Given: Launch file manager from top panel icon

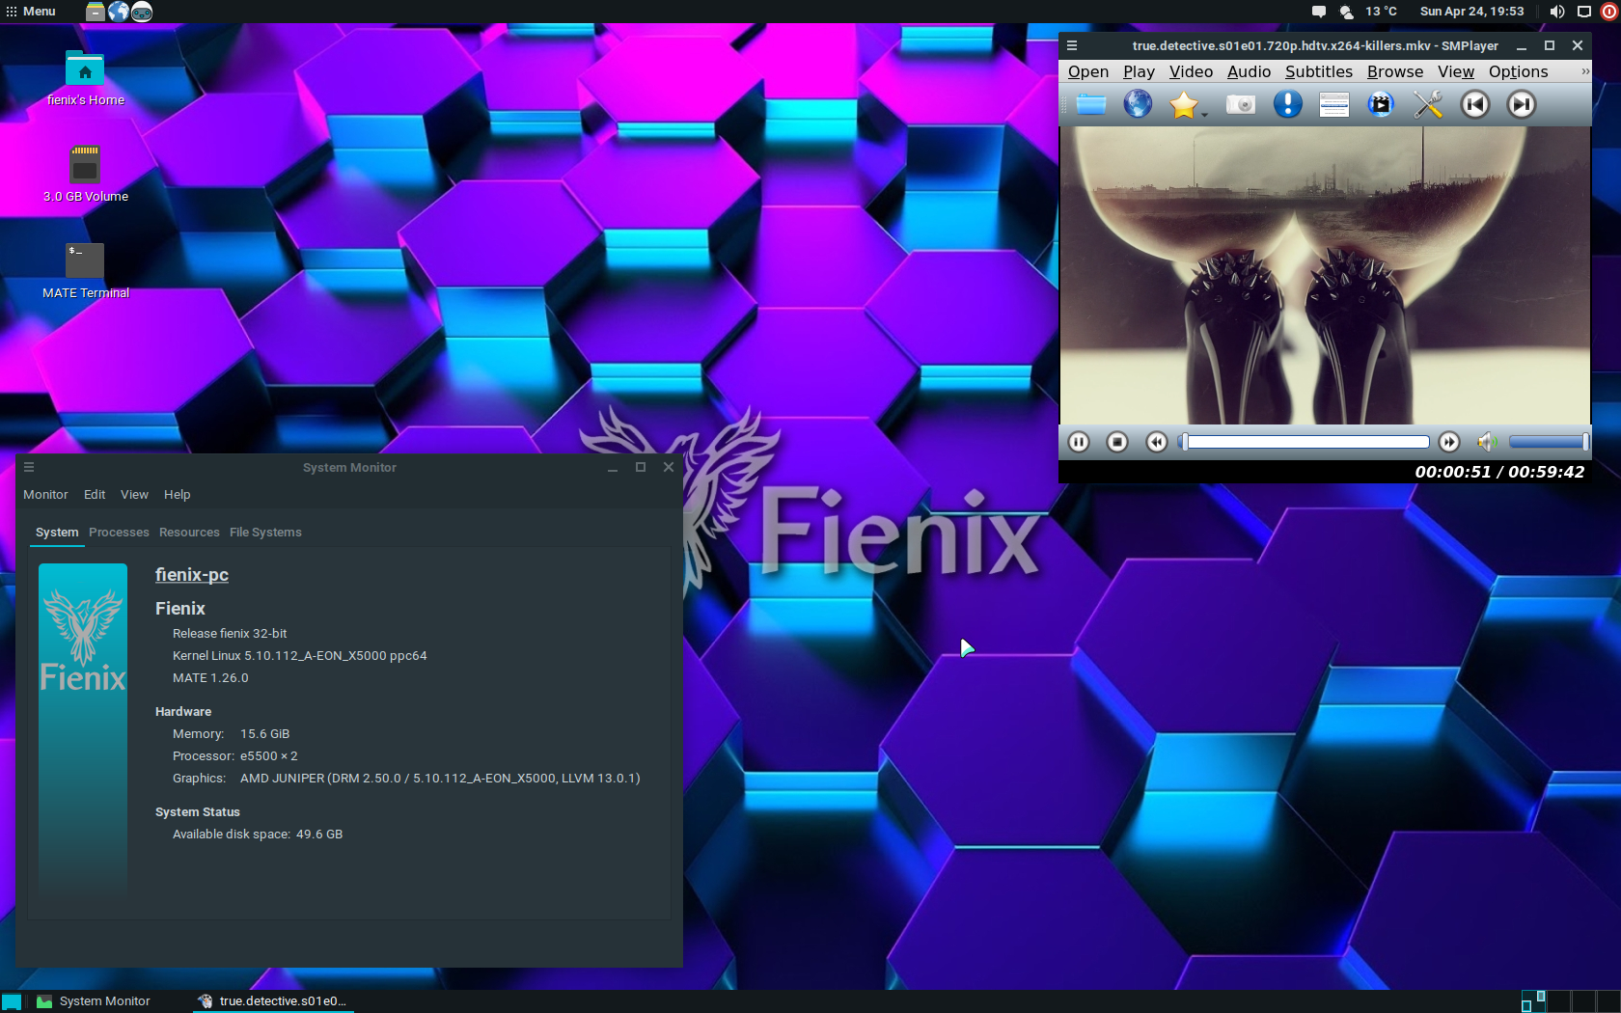Looking at the screenshot, I should [95, 12].
